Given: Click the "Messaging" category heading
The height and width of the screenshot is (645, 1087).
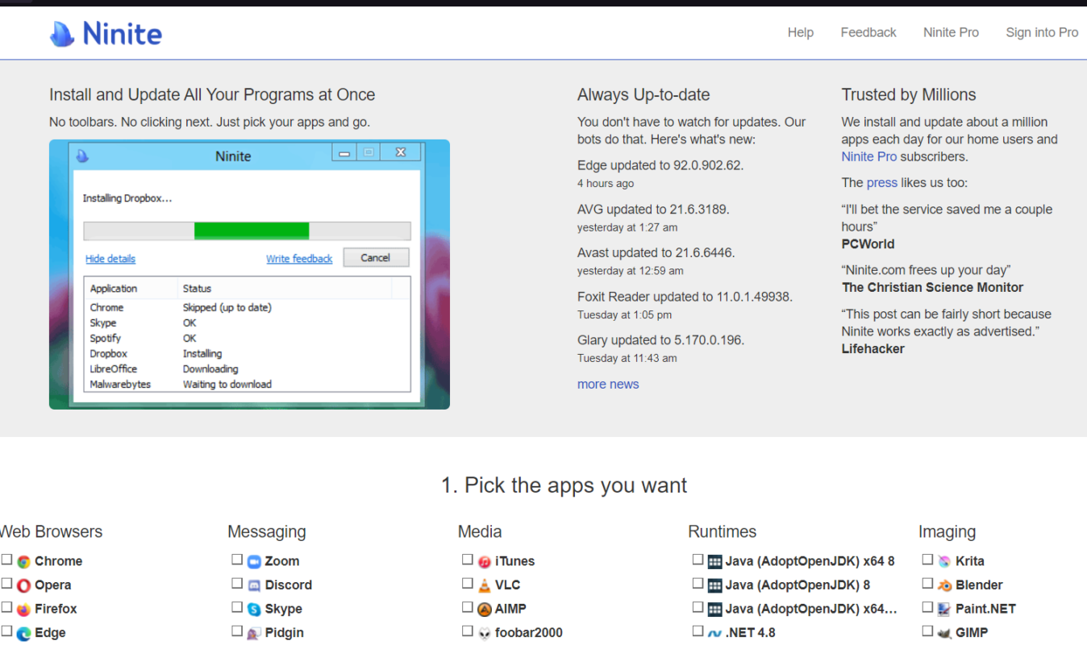Looking at the screenshot, I should (x=267, y=532).
